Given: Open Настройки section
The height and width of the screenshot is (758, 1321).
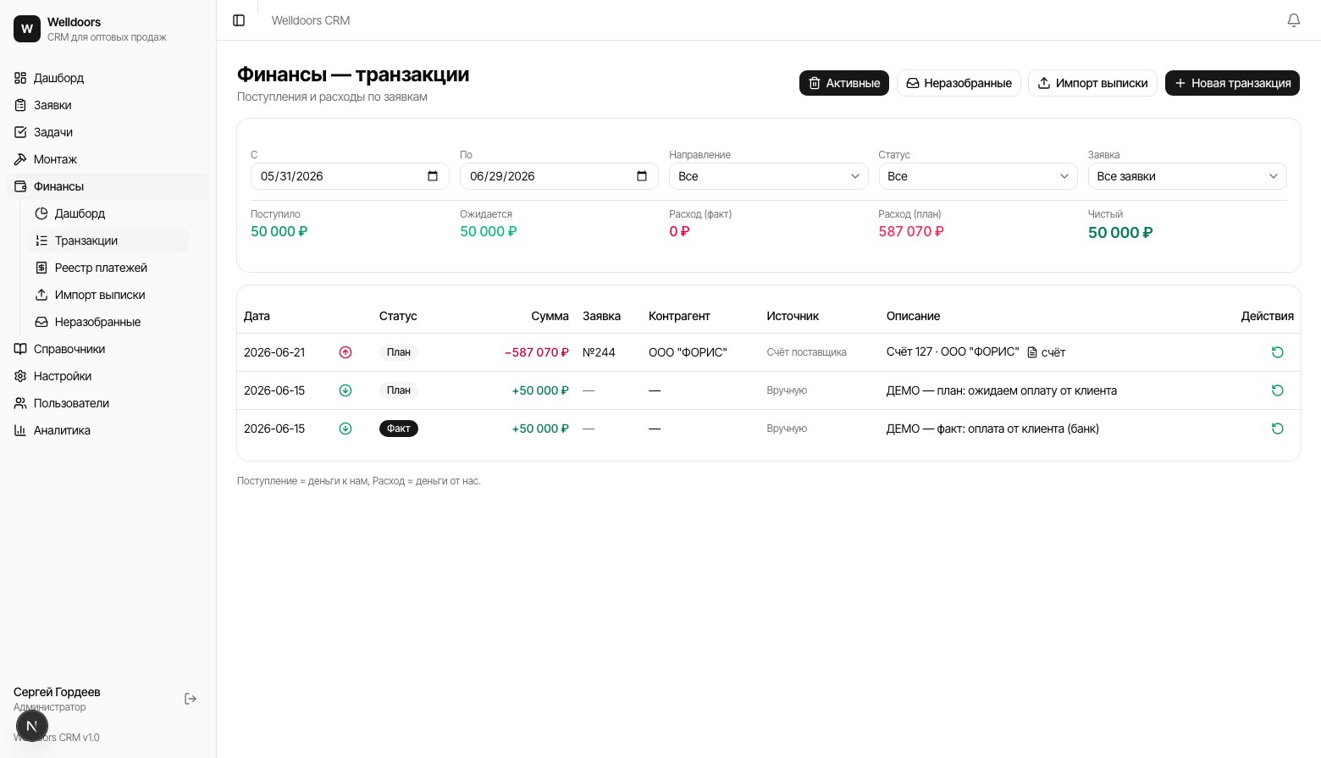Looking at the screenshot, I should point(108,376).
